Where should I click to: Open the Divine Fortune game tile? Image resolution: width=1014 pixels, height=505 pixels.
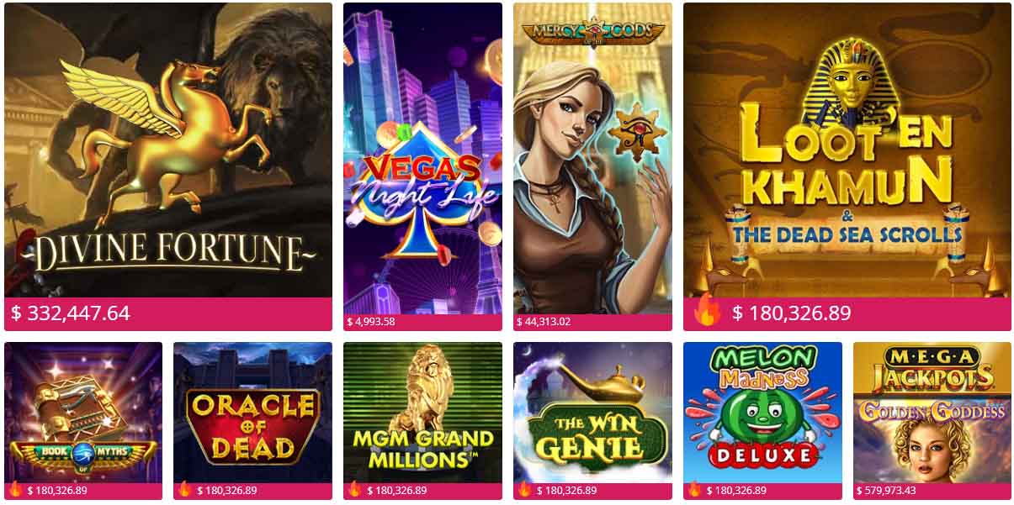(168, 150)
